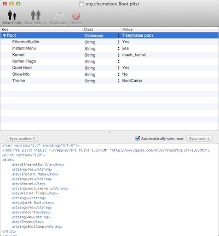The height and width of the screenshot is (236, 219).
Task: Click the '7 key/value pairs' value
Action: 138,36
